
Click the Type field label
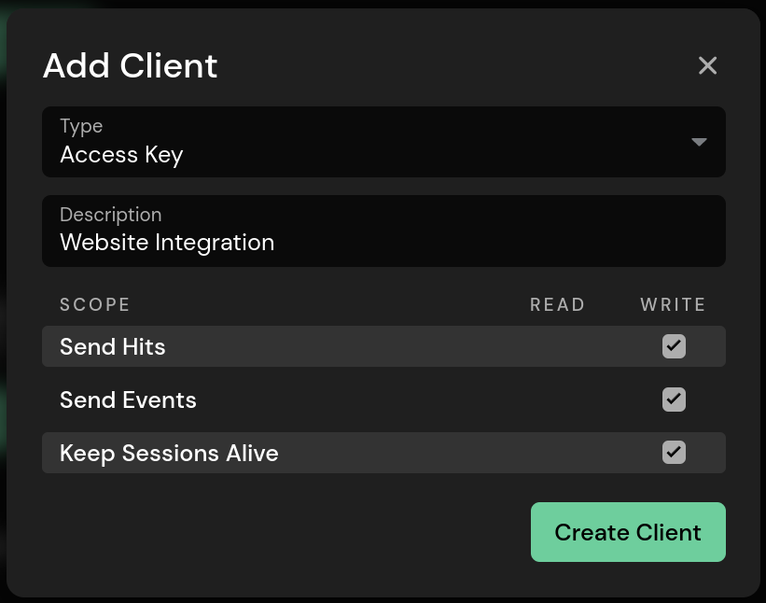tap(81, 126)
